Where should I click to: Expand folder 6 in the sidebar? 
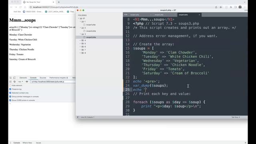[80, 47]
